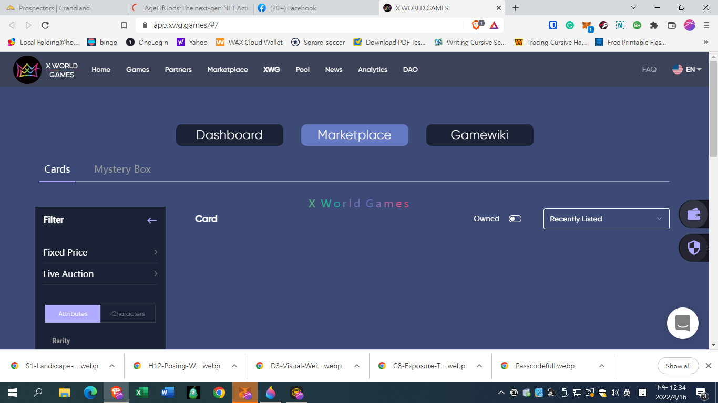The image size is (718, 403).
Task: Select the Cards tab
Action: 57,169
